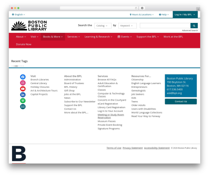
Task: Open Citizenship resources link
Action: 137,79
